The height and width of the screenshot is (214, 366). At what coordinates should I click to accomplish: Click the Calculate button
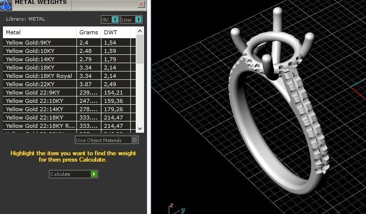coord(73,174)
